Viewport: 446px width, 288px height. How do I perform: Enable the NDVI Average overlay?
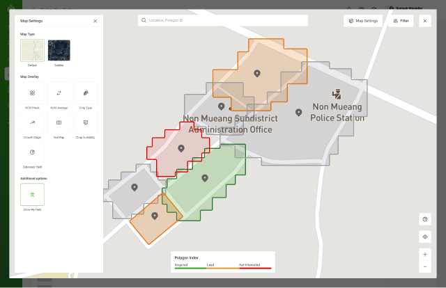click(x=59, y=93)
